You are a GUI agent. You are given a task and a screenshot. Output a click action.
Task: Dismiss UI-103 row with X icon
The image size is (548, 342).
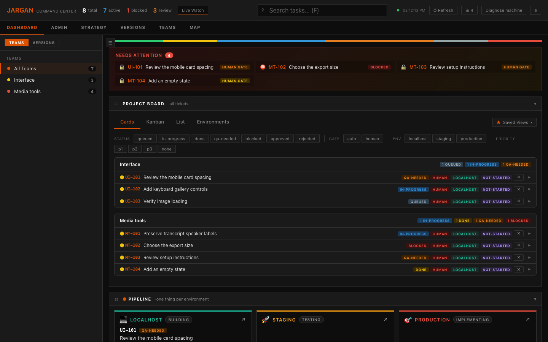pyautogui.click(x=519, y=201)
